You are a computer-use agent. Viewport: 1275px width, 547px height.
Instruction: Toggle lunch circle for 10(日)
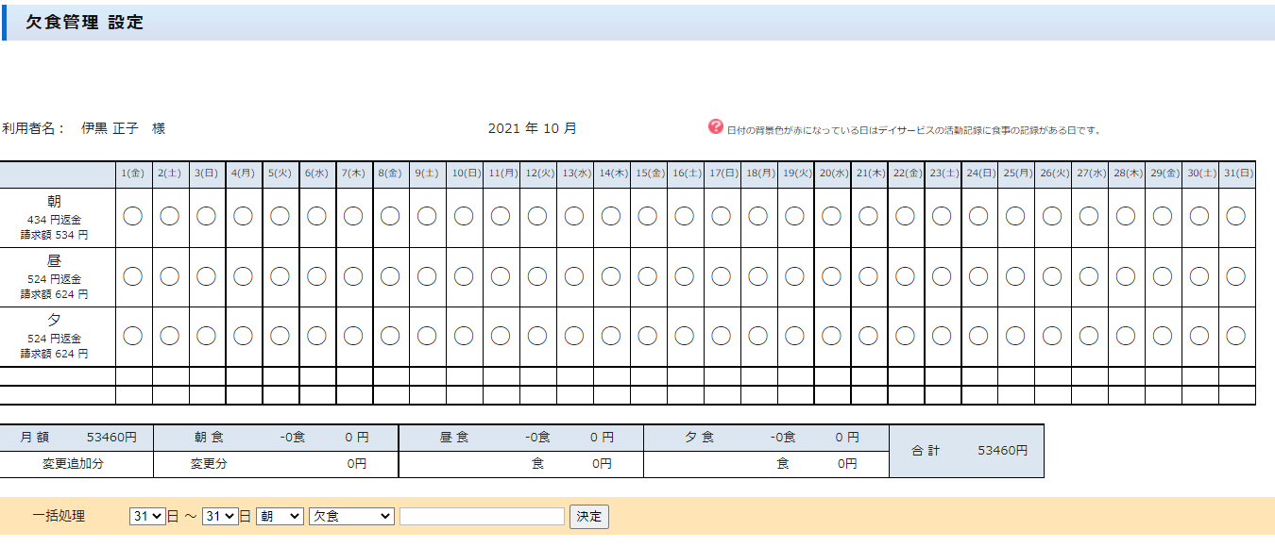pos(464,276)
